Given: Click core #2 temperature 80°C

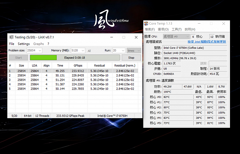Looking at the screenshot, I should tap(178, 107).
